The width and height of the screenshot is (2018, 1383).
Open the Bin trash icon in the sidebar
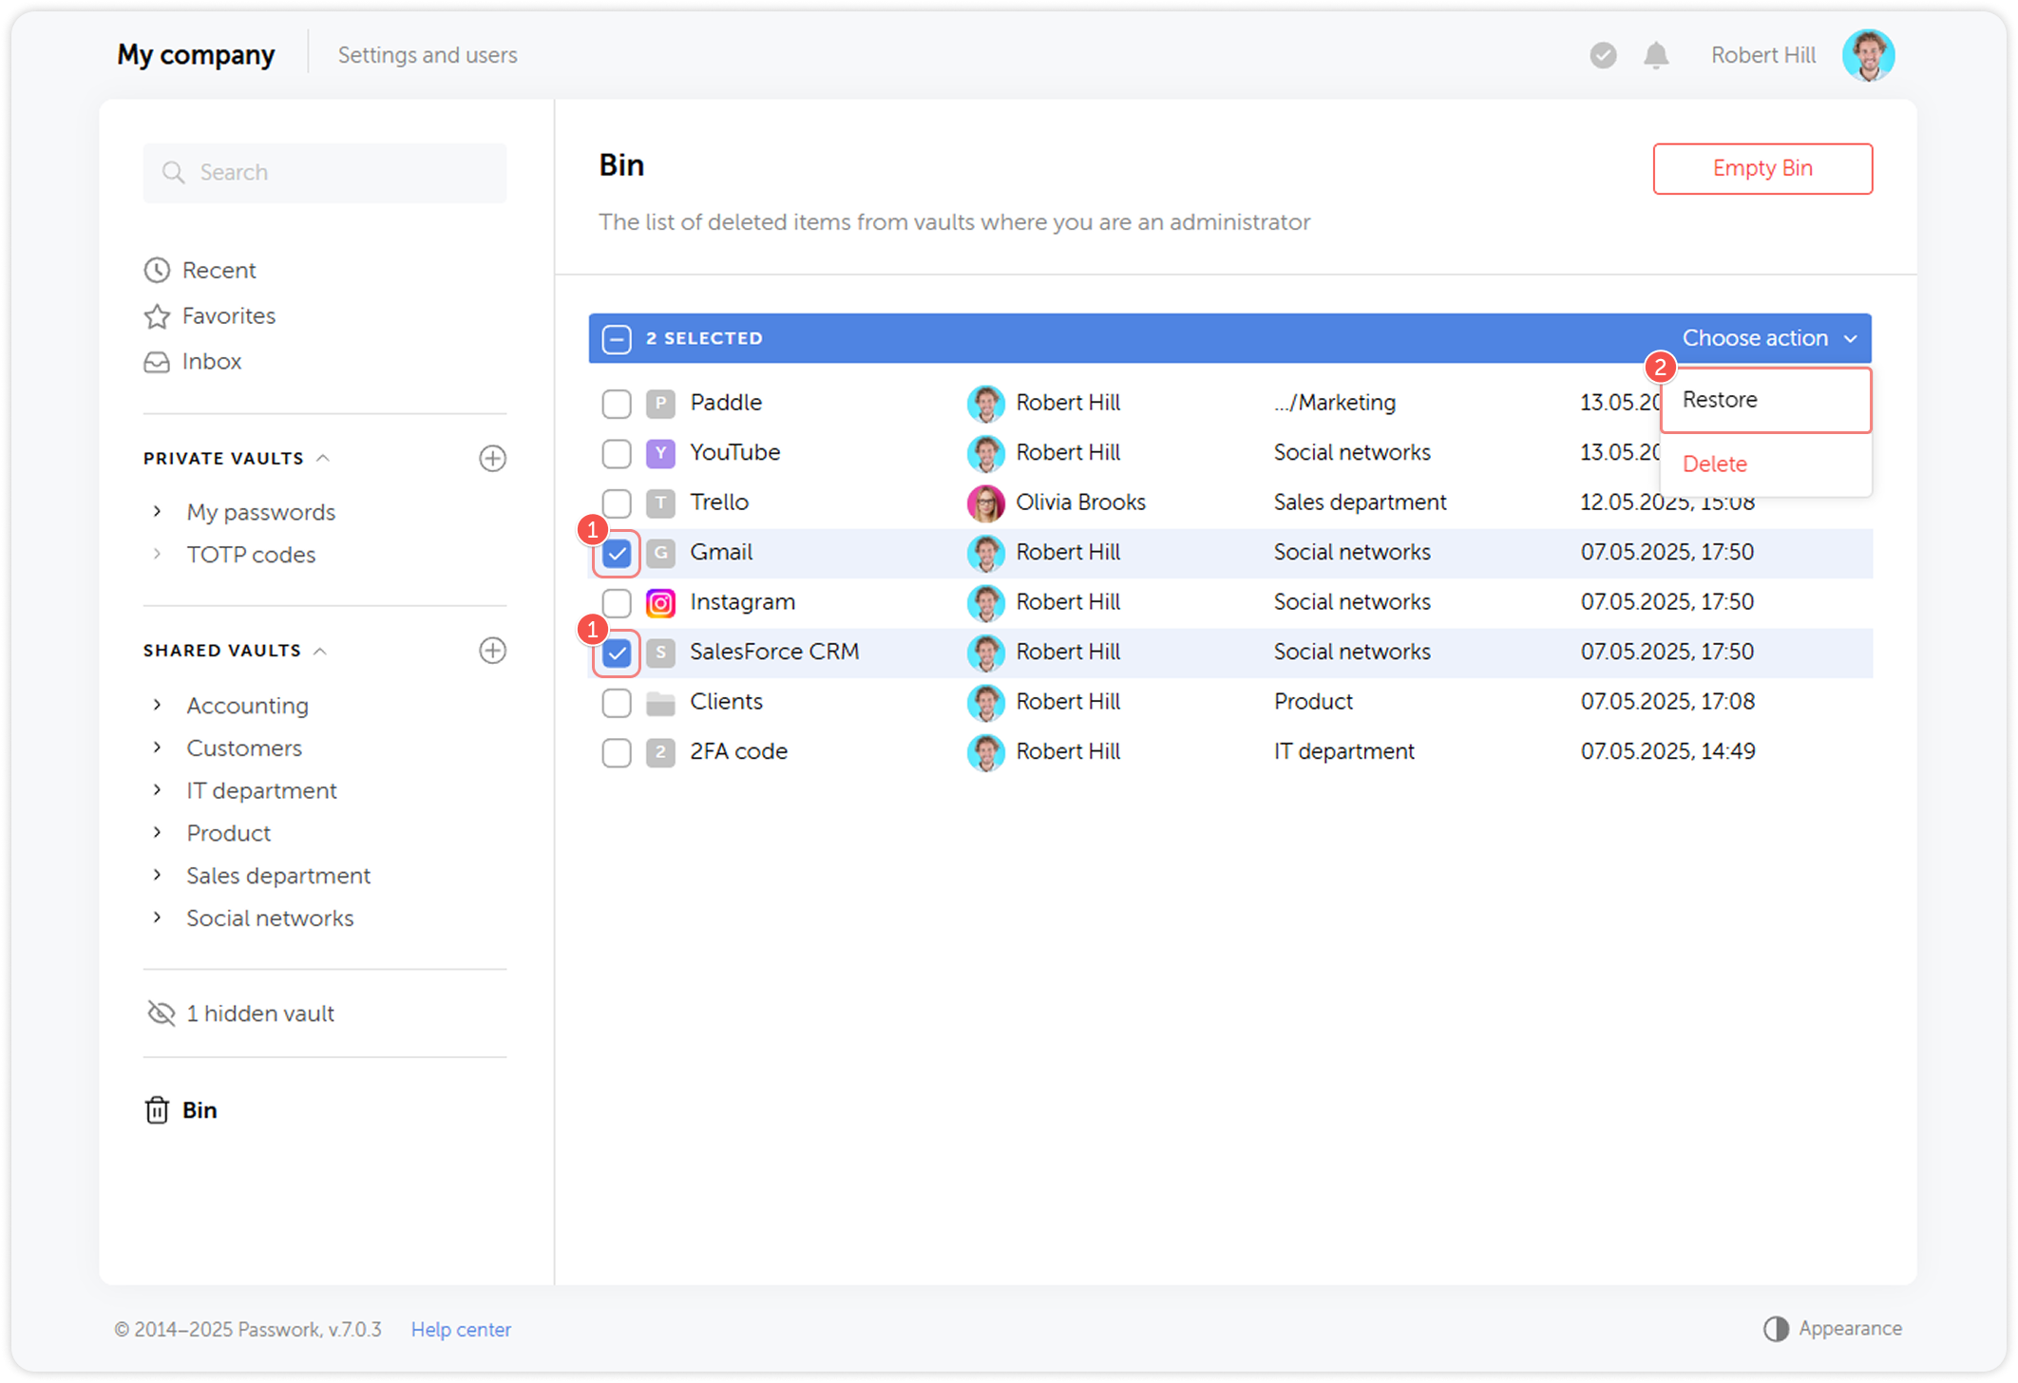click(x=157, y=1109)
